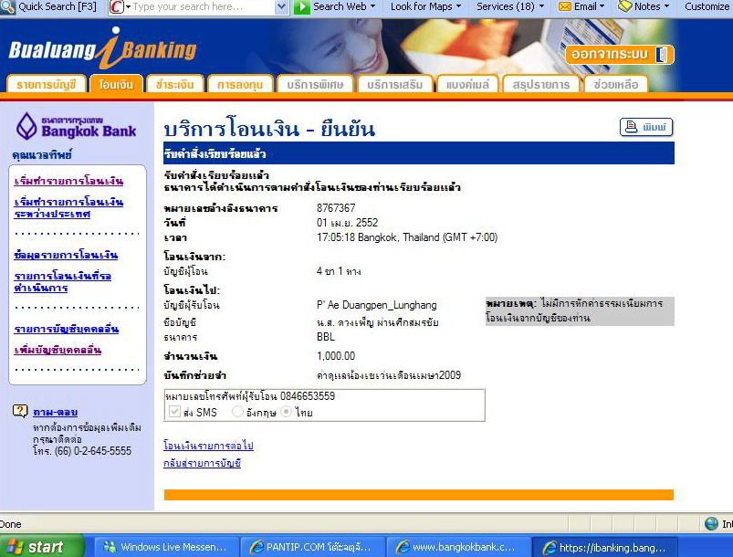Viewport: 733px width, 557px height.
Task: Click the ข้อมูลรายการโอนเงิน link
Action: click(66, 255)
